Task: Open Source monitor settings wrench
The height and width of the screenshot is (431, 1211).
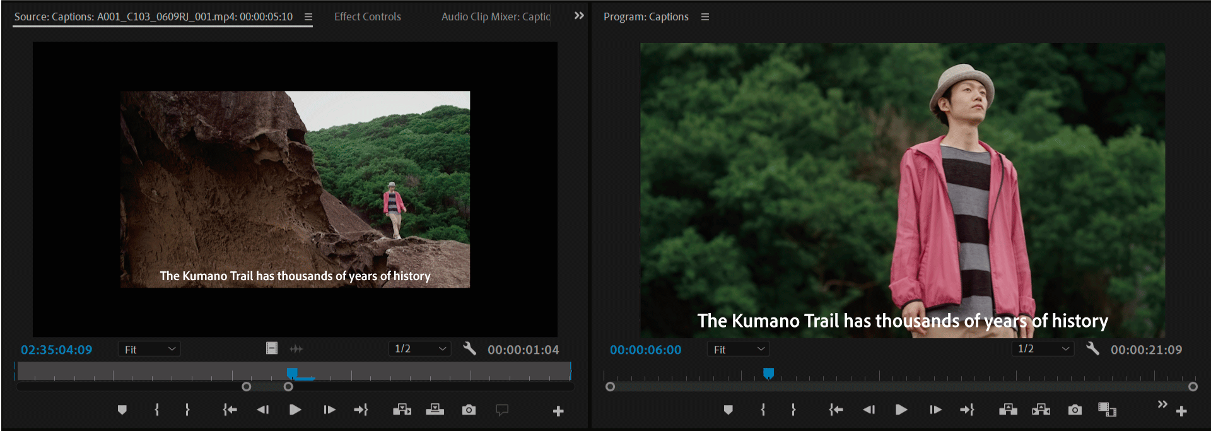Action: [469, 348]
